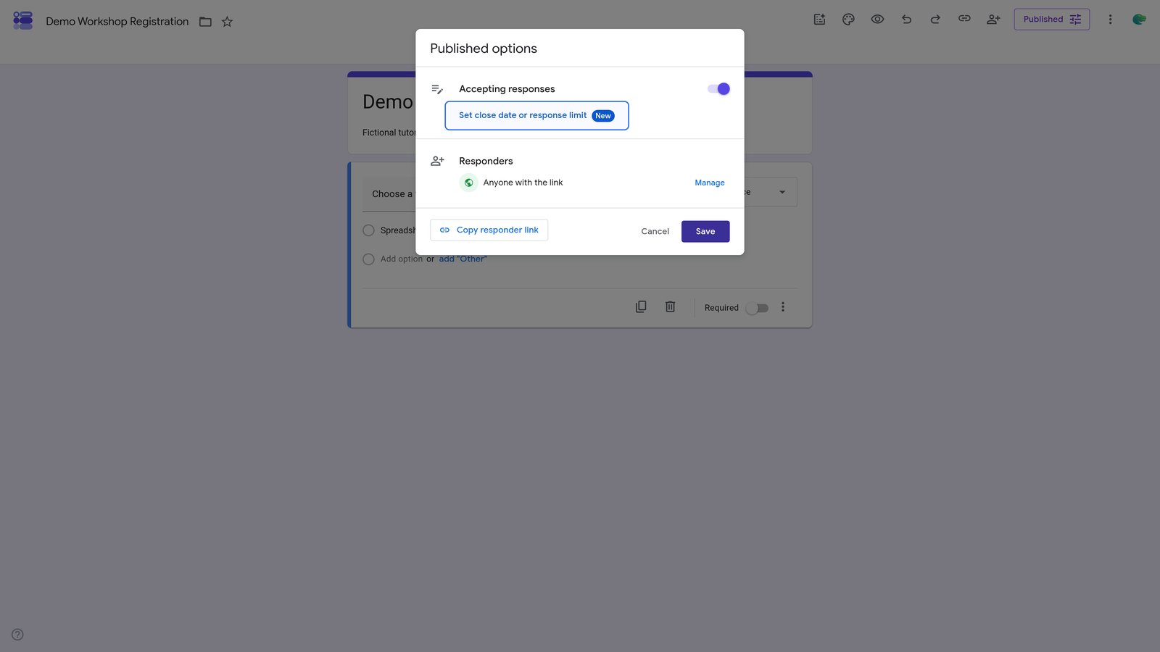Click the duplicate question icon
The width and height of the screenshot is (1160, 652).
pos(641,307)
